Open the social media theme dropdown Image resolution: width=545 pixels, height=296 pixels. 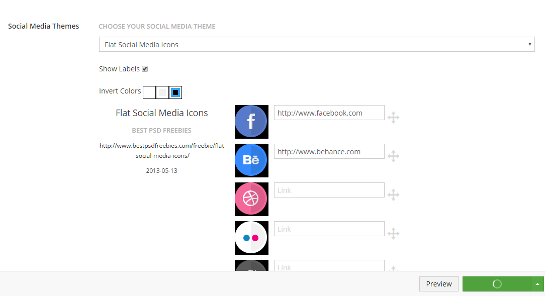point(317,44)
